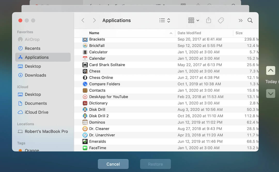Click the Calculator icon in the list
Image resolution: width=279 pixels, height=172 pixels.
(x=85, y=52)
